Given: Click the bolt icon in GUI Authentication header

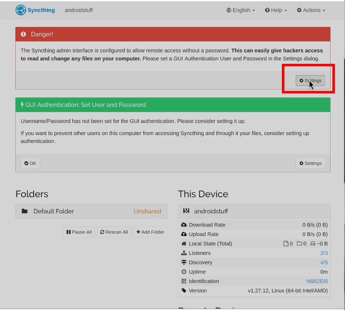Looking at the screenshot, I should [22, 104].
